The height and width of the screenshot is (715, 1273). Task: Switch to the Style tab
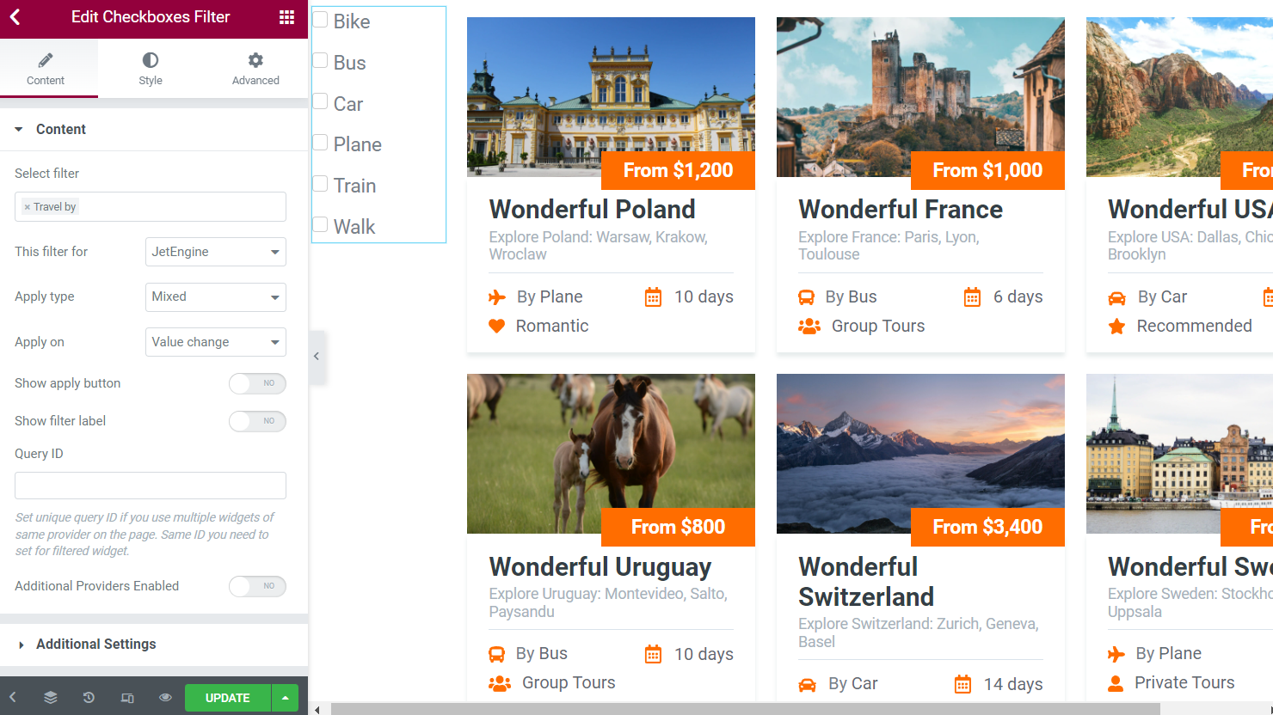coord(151,69)
